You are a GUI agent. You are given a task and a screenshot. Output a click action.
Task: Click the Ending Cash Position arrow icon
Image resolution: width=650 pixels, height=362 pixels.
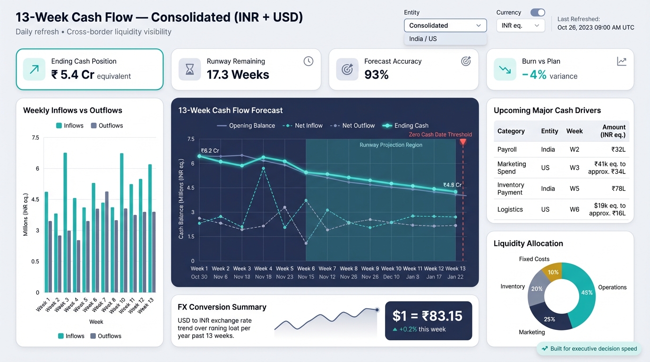33,68
